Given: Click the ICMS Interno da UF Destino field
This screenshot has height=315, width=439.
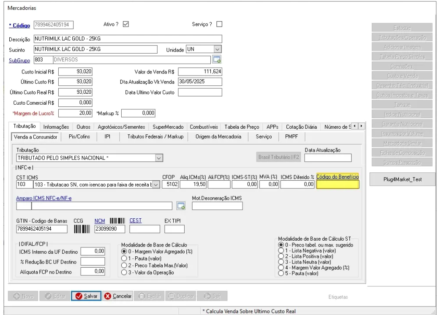Looking at the screenshot, I should click(93, 252).
